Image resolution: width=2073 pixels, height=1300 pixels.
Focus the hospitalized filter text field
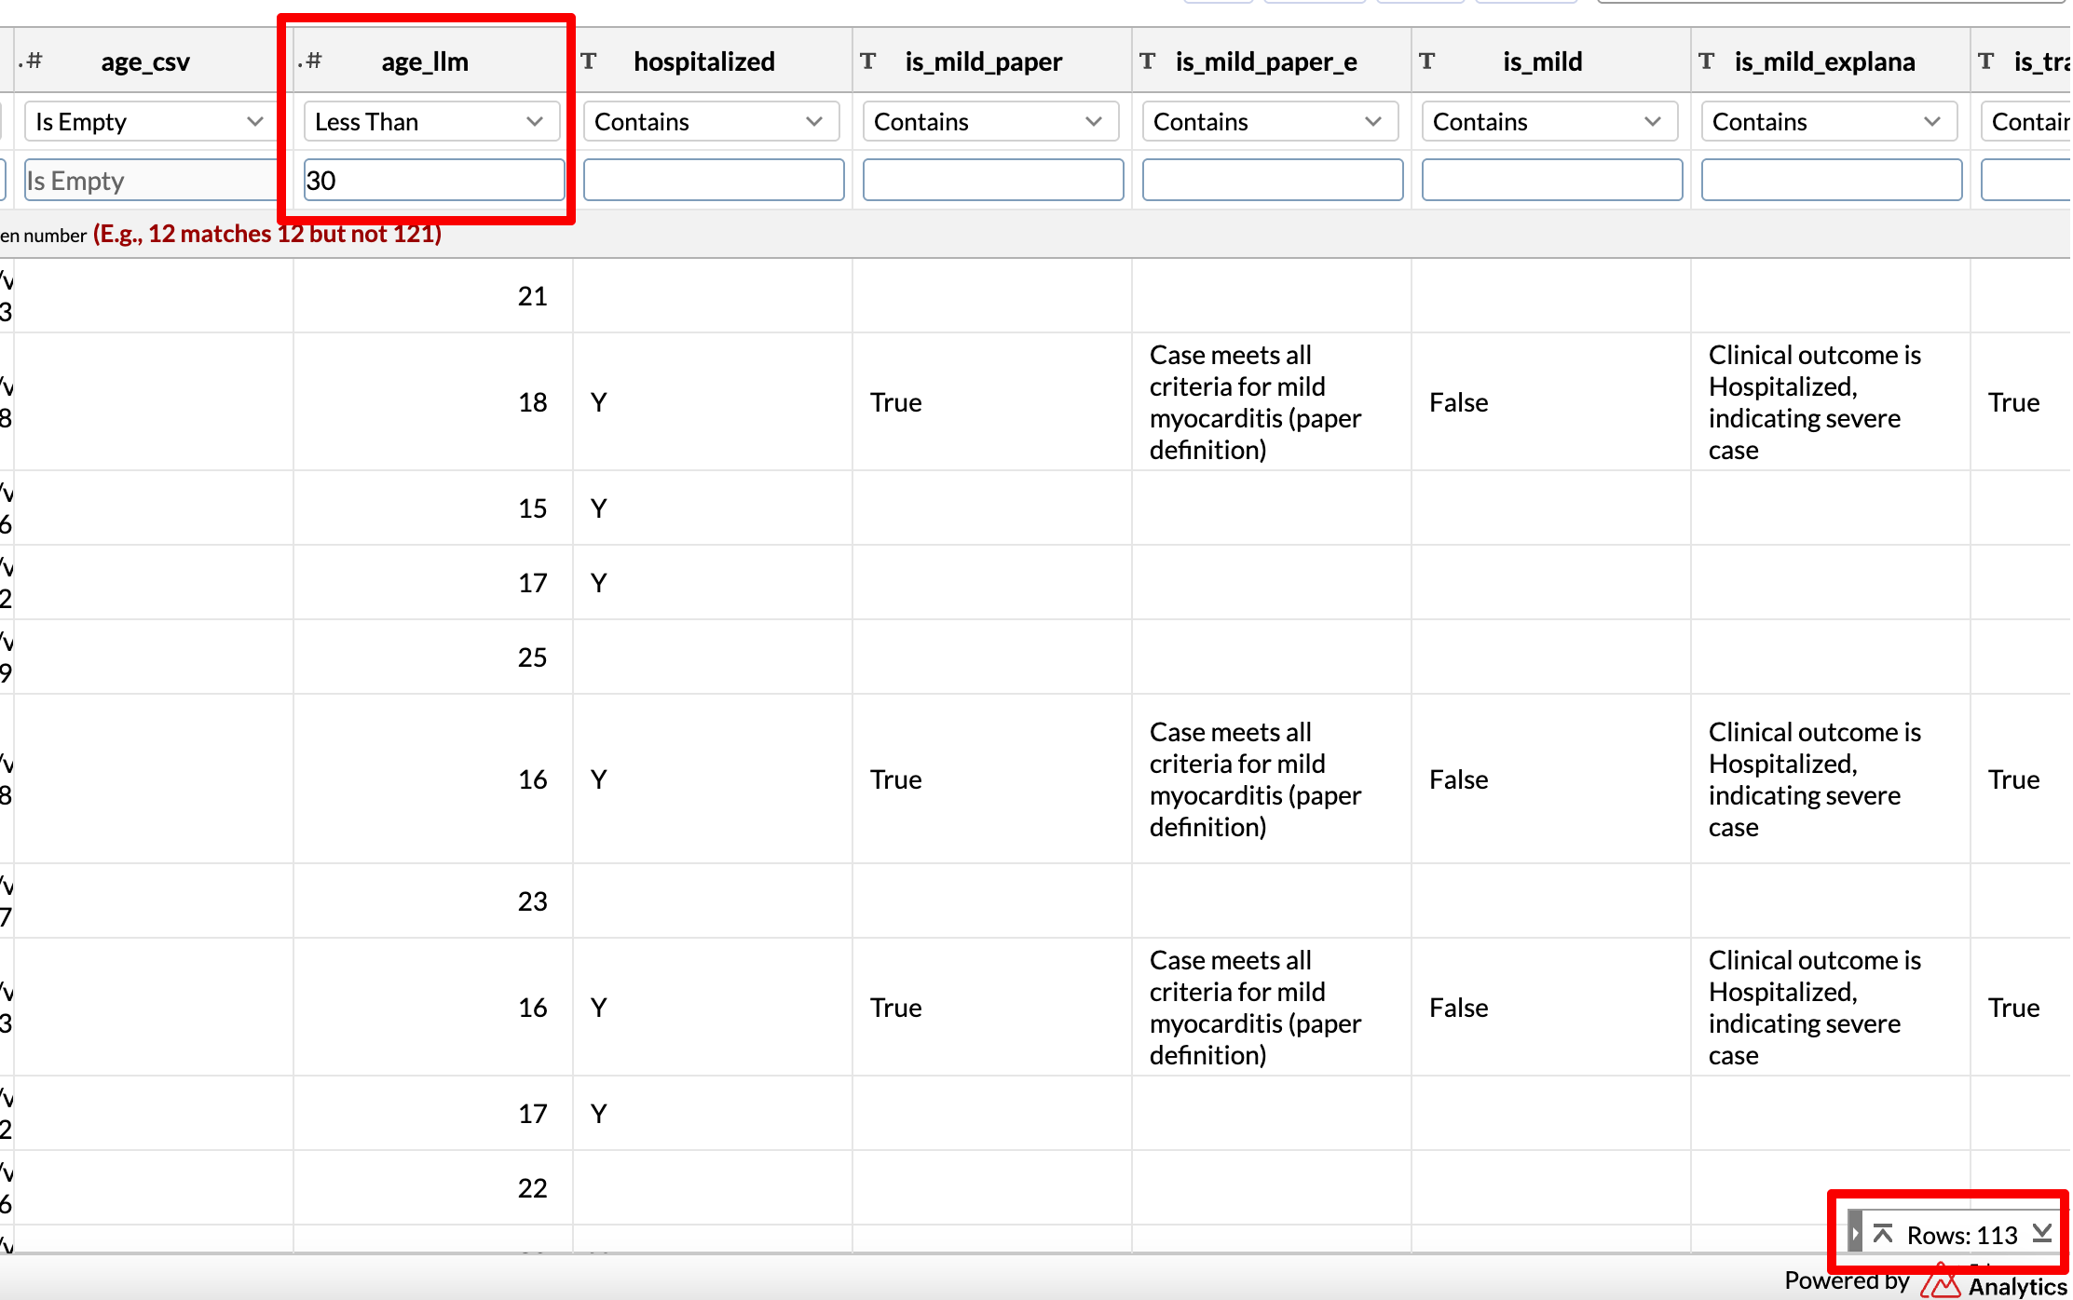(714, 180)
